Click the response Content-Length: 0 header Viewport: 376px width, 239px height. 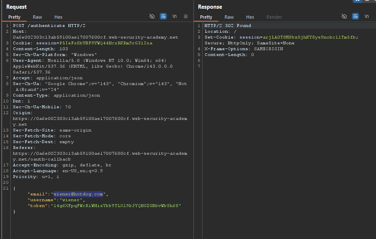(229, 55)
